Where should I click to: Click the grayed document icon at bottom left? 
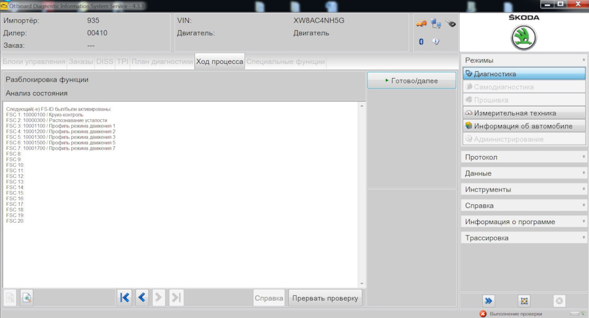click(x=10, y=298)
